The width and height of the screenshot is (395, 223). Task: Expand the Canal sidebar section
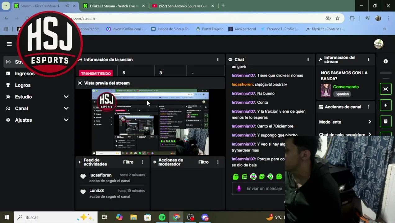click(66, 108)
